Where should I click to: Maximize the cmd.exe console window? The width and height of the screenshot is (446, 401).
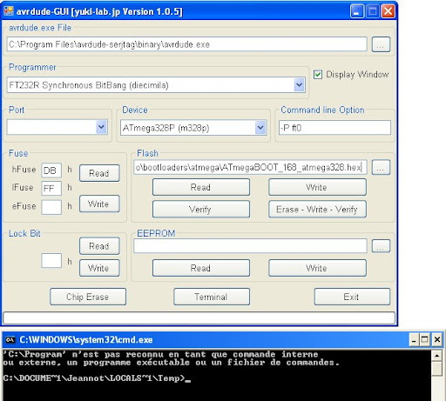pos(425,339)
